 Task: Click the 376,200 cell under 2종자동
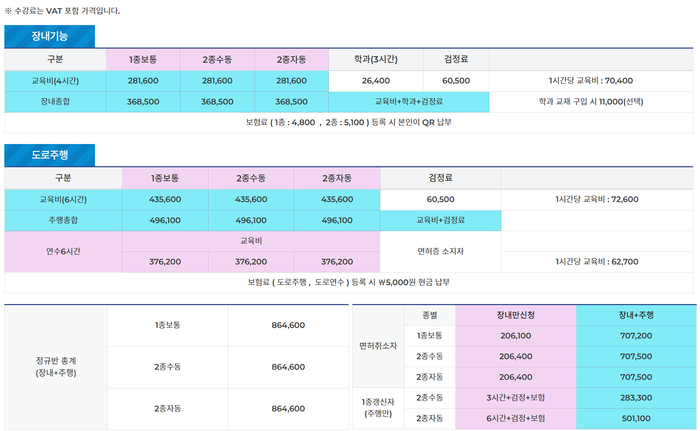336,262
